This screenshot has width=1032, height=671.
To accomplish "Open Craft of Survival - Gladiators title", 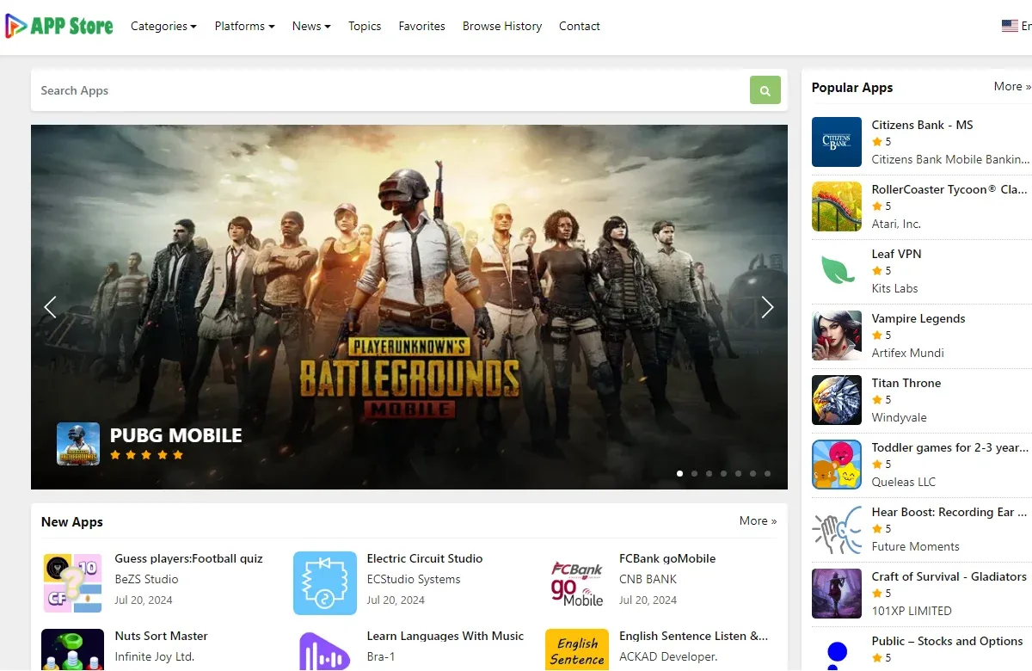I will point(949,576).
